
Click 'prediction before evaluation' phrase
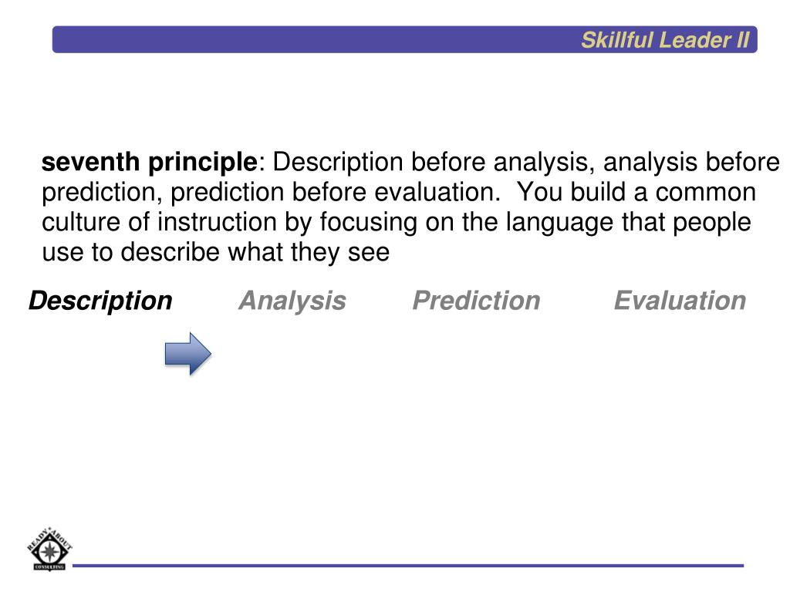coord(335,193)
